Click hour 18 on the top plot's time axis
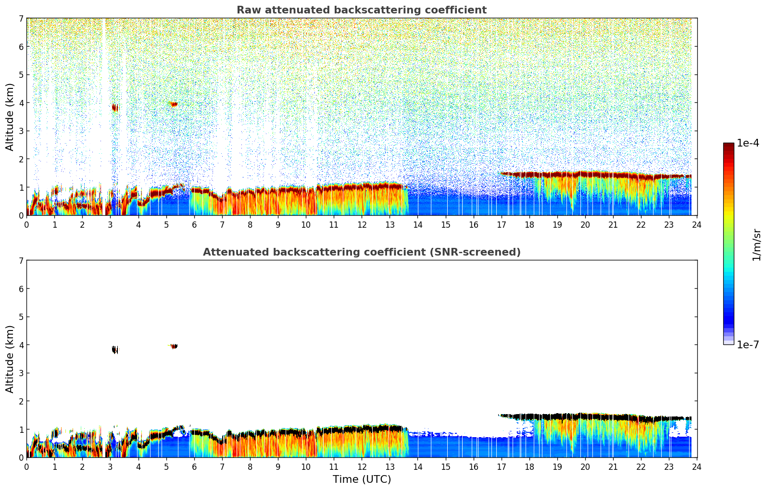 pyautogui.click(x=529, y=224)
